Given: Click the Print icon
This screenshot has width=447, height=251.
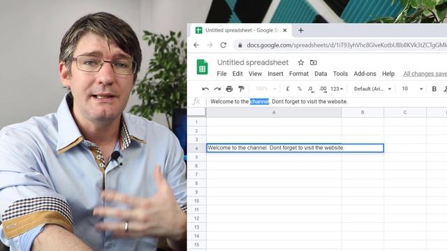Looking at the screenshot, I should tap(229, 89).
